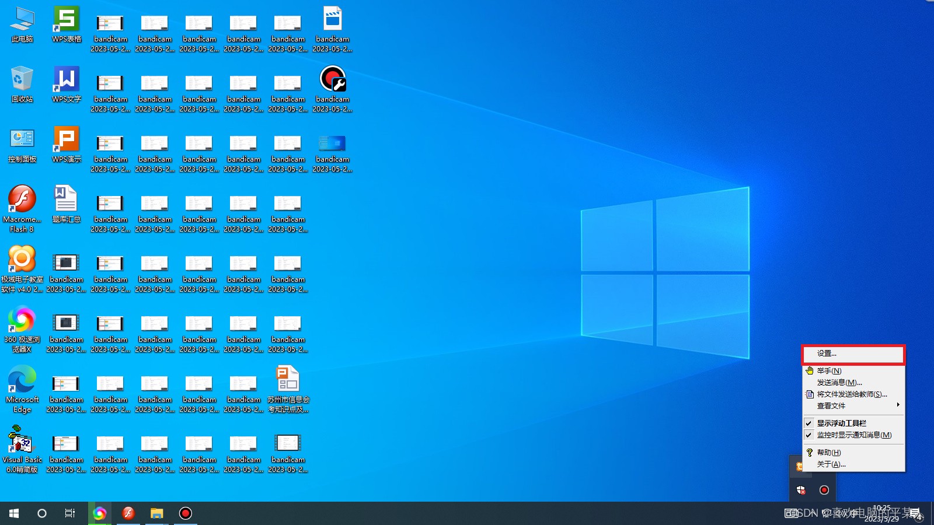Expand the 查看文件 submenu arrow
The width and height of the screenshot is (934, 525).
coord(897,405)
